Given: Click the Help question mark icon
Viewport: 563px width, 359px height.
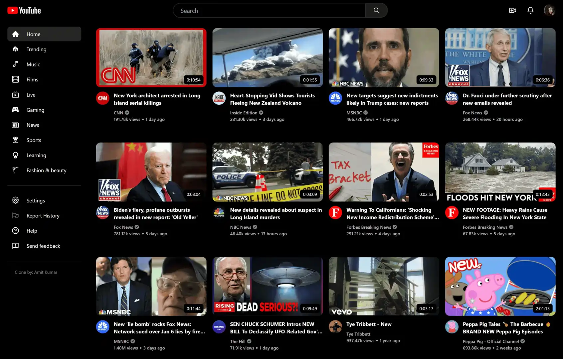Looking at the screenshot, I should pyautogui.click(x=15, y=231).
